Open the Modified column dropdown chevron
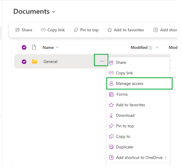Image resolution: width=182 pixels, height=168 pixels. coord(157,47)
